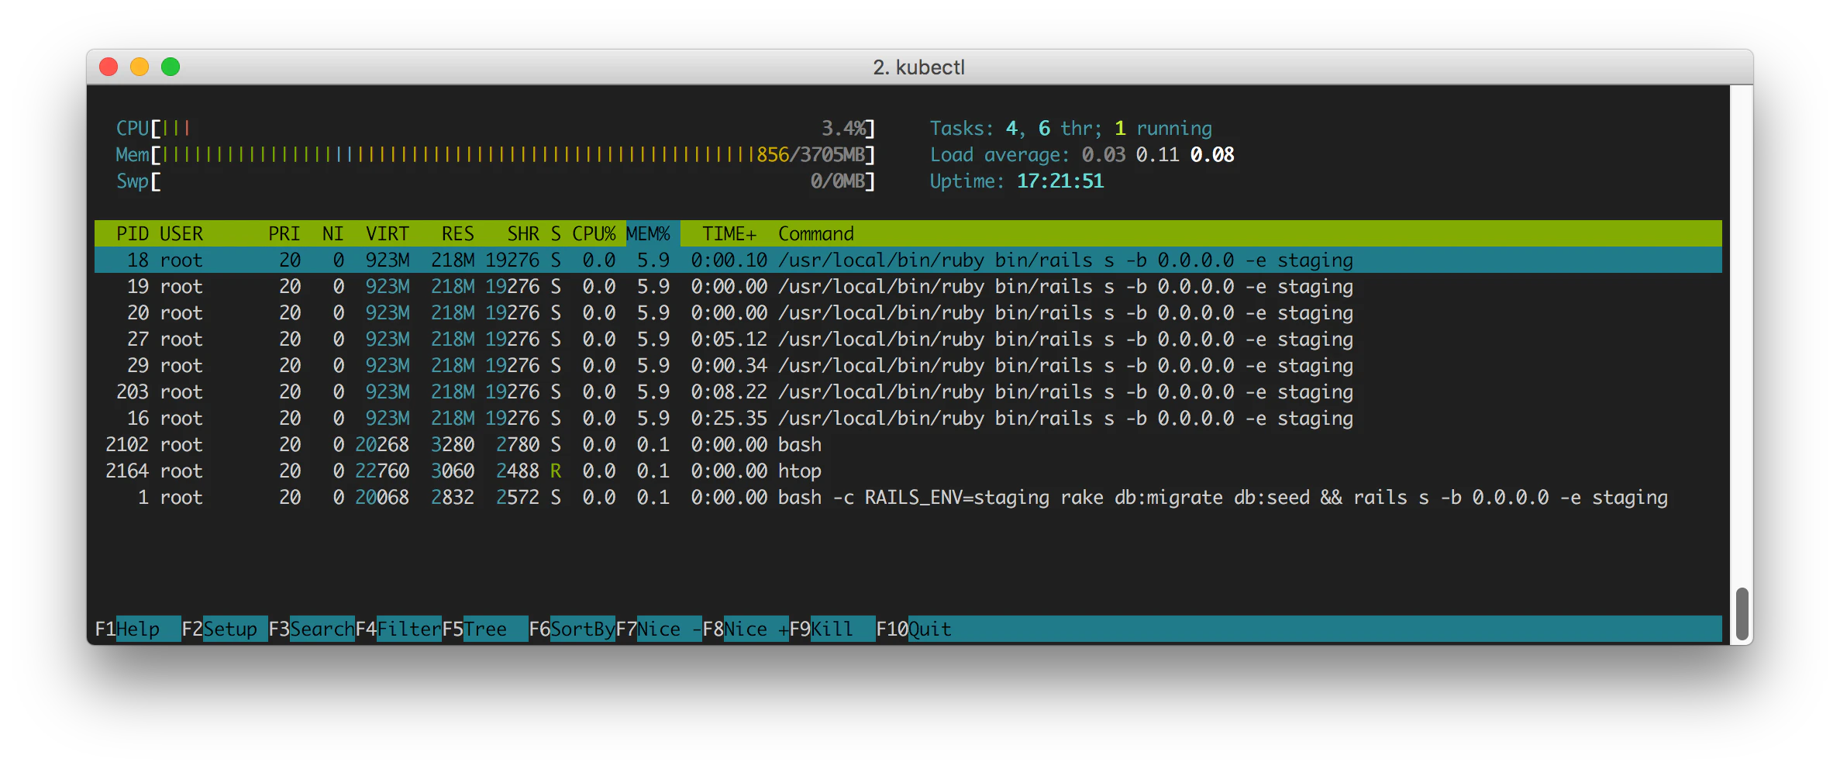1840x769 pixels.
Task: Sort by the VIRT column header
Action: point(387,233)
